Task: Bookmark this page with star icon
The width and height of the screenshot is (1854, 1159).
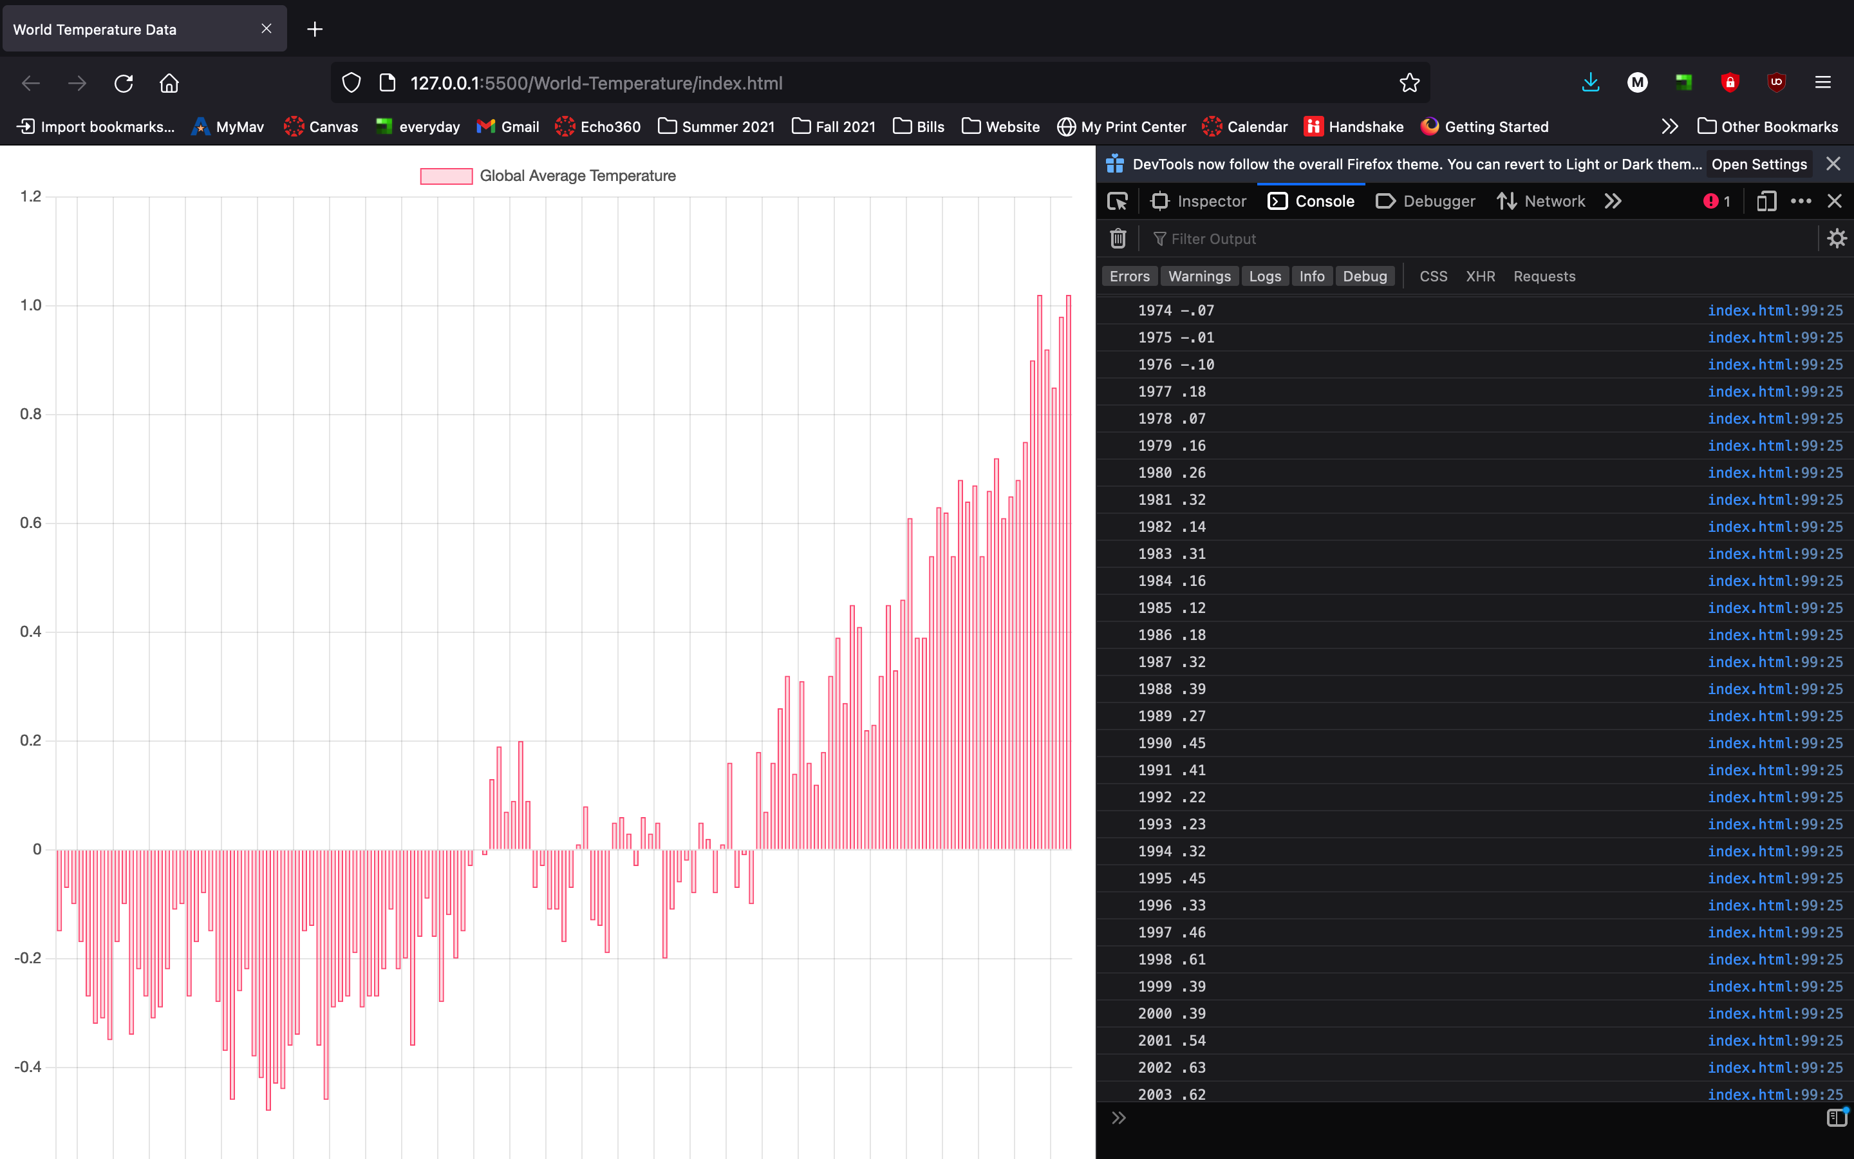Action: [x=1409, y=83]
